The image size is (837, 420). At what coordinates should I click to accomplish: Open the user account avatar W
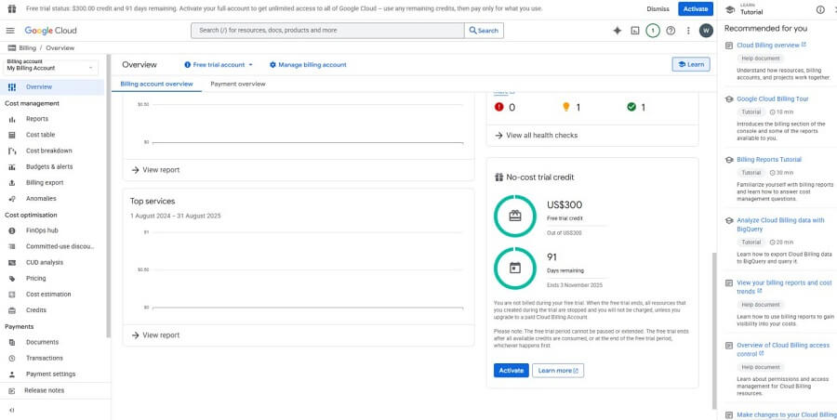[x=706, y=31]
